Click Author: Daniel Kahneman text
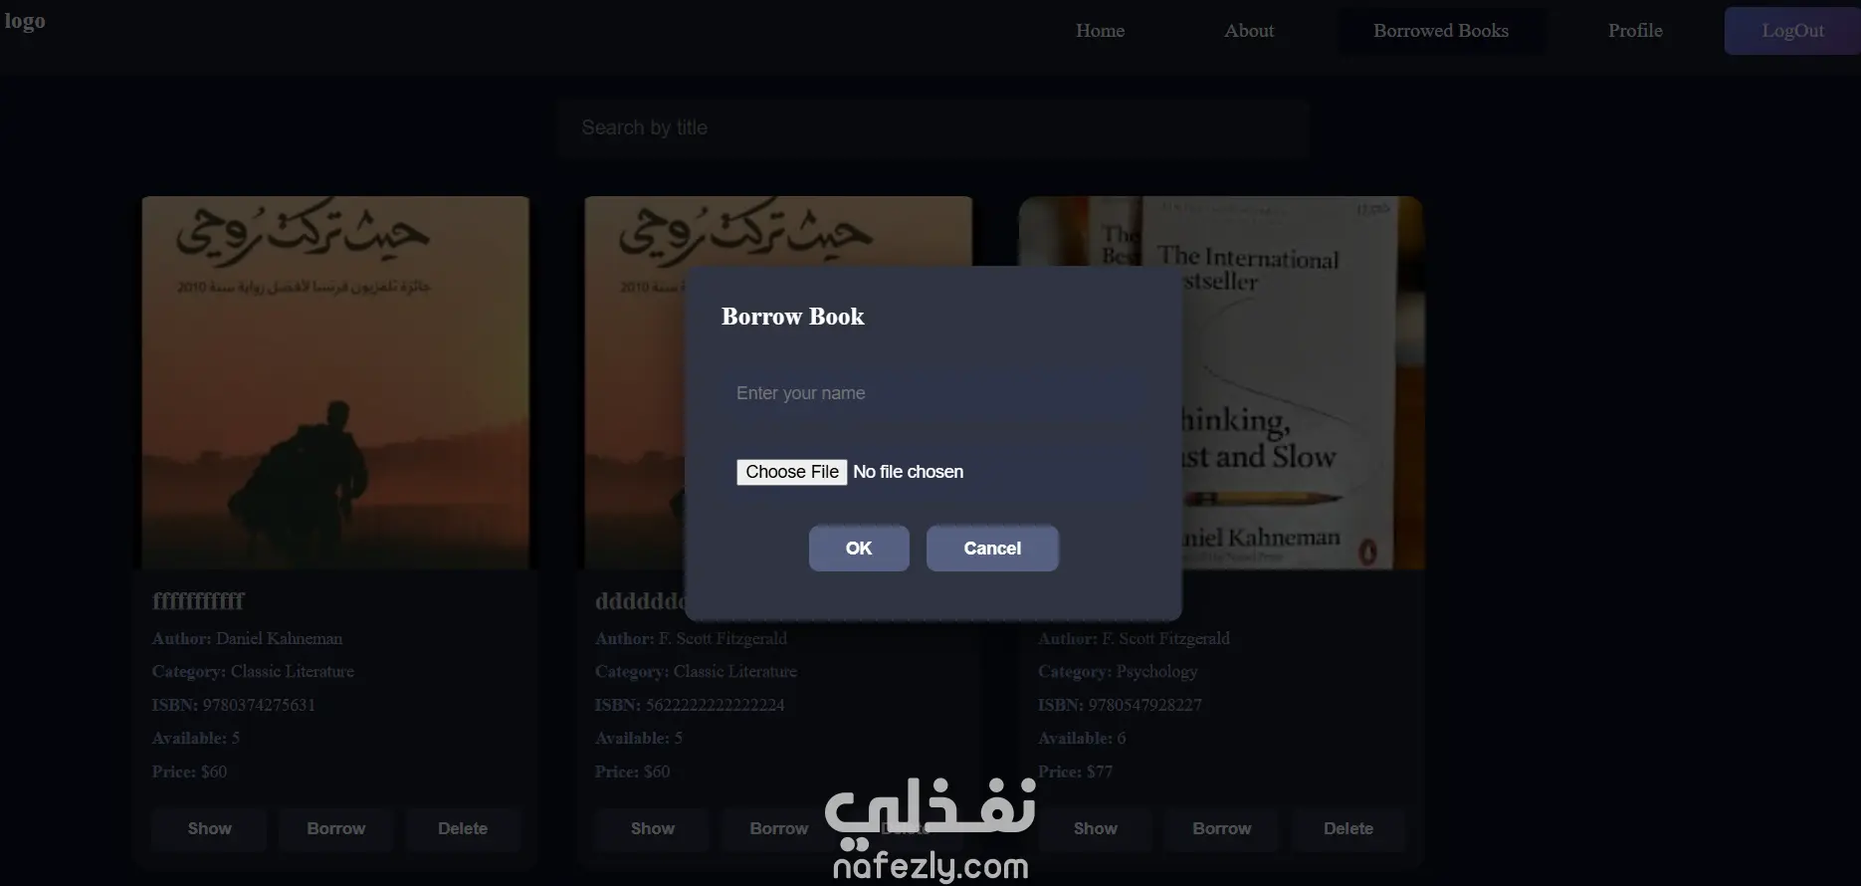Image resolution: width=1861 pixels, height=886 pixels. point(247,639)
